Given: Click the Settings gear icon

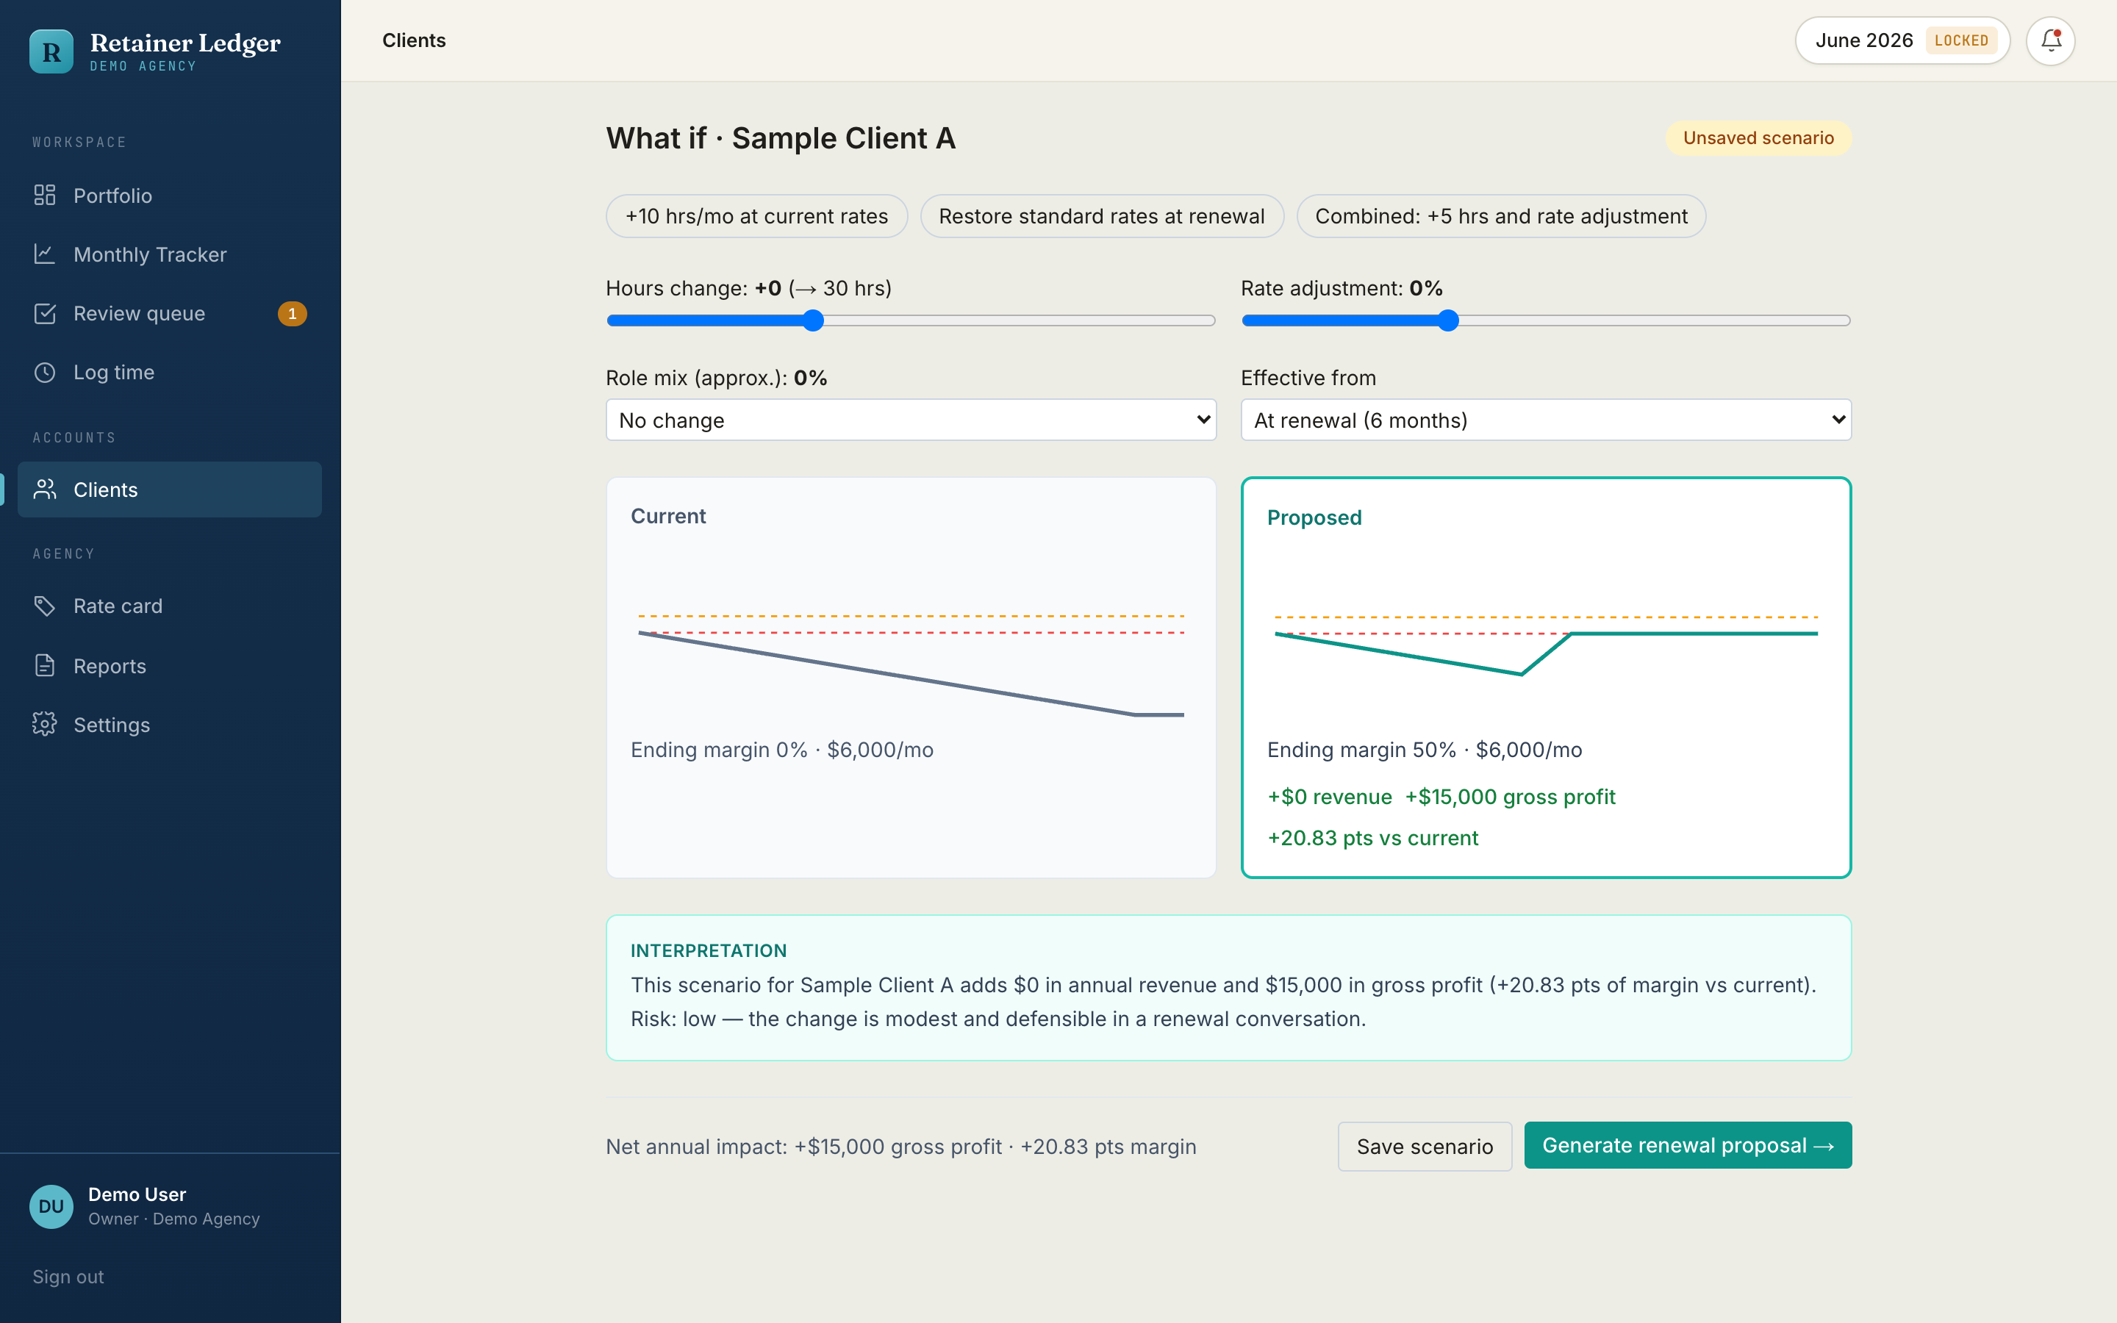Looking at the screenshot, I should 45,725.
